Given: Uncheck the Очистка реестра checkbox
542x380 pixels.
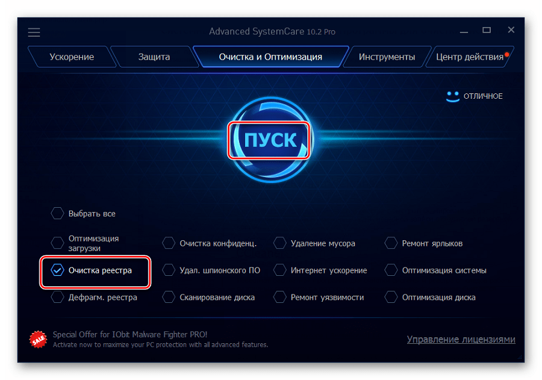Looking at the screenshot, I should pos(57,270).
